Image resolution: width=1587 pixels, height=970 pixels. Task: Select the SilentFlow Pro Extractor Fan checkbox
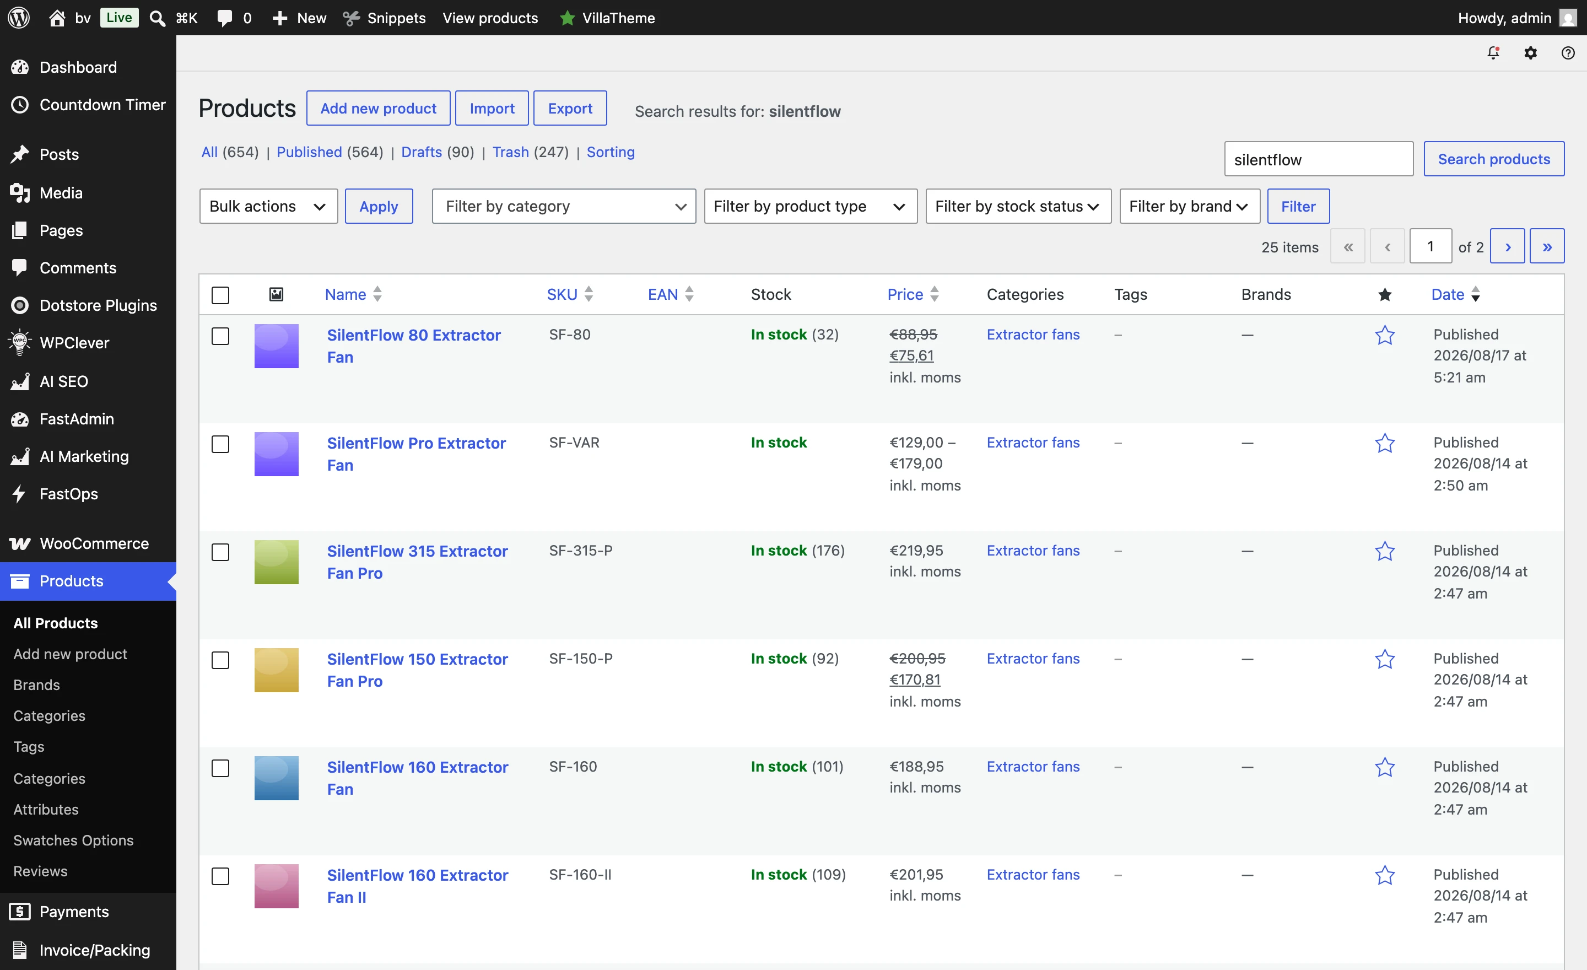220,444
